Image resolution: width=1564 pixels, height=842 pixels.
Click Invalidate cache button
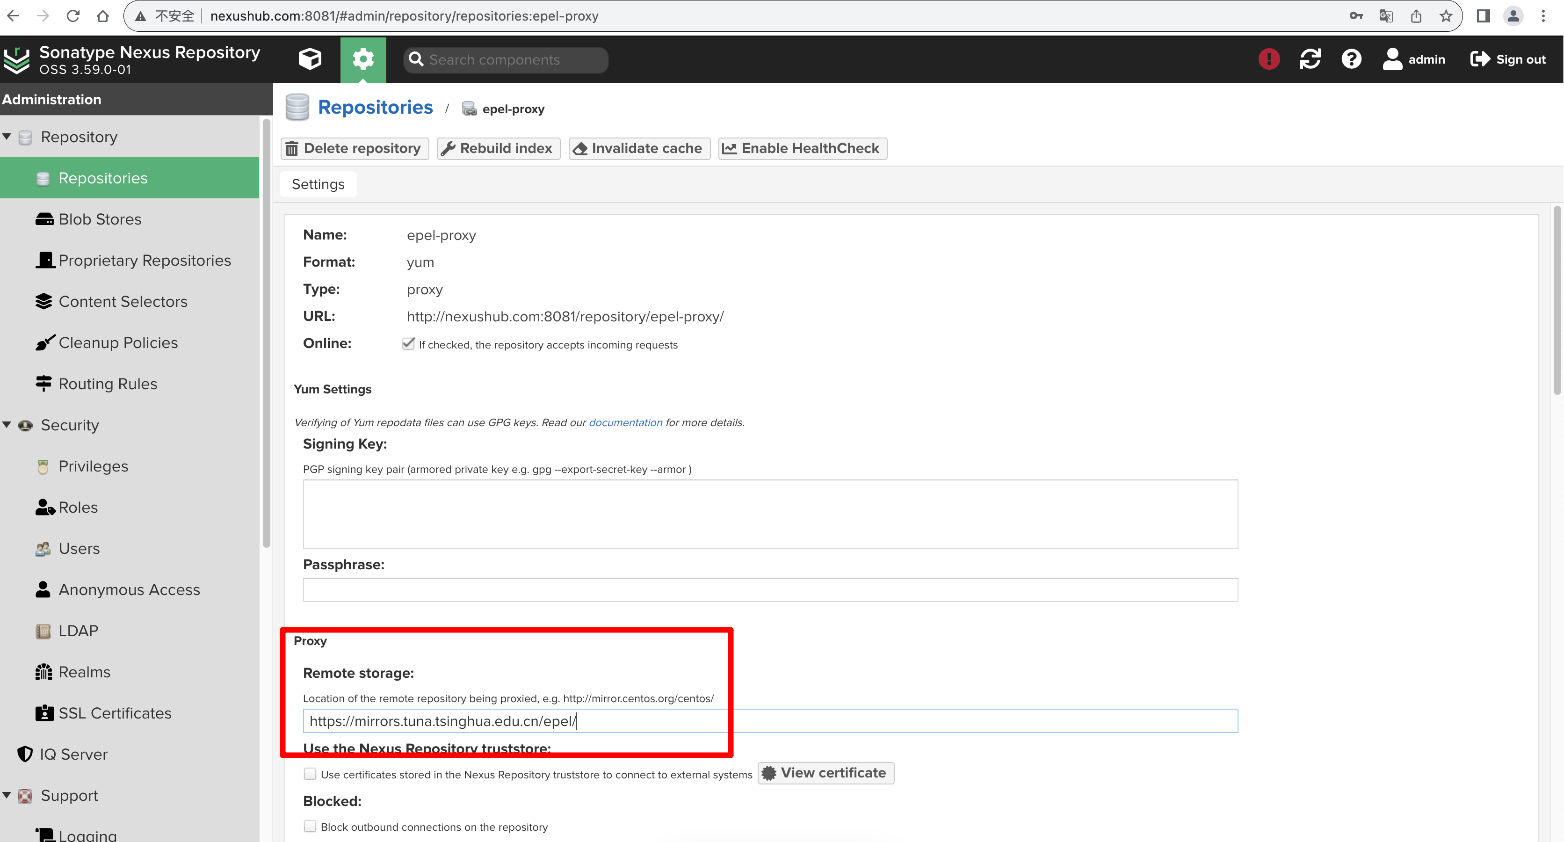click(639, 149)
